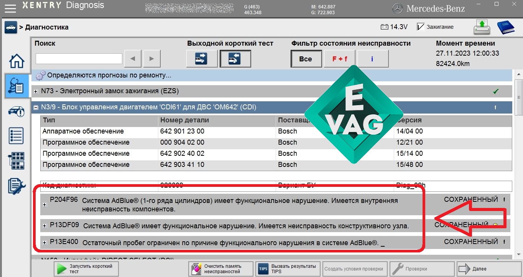Click the vehicle icon beside Диагностика

click(x=11, y=28)
